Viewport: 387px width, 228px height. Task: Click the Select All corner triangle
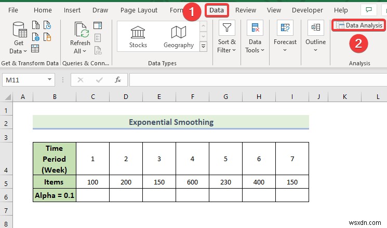(7, 97)
